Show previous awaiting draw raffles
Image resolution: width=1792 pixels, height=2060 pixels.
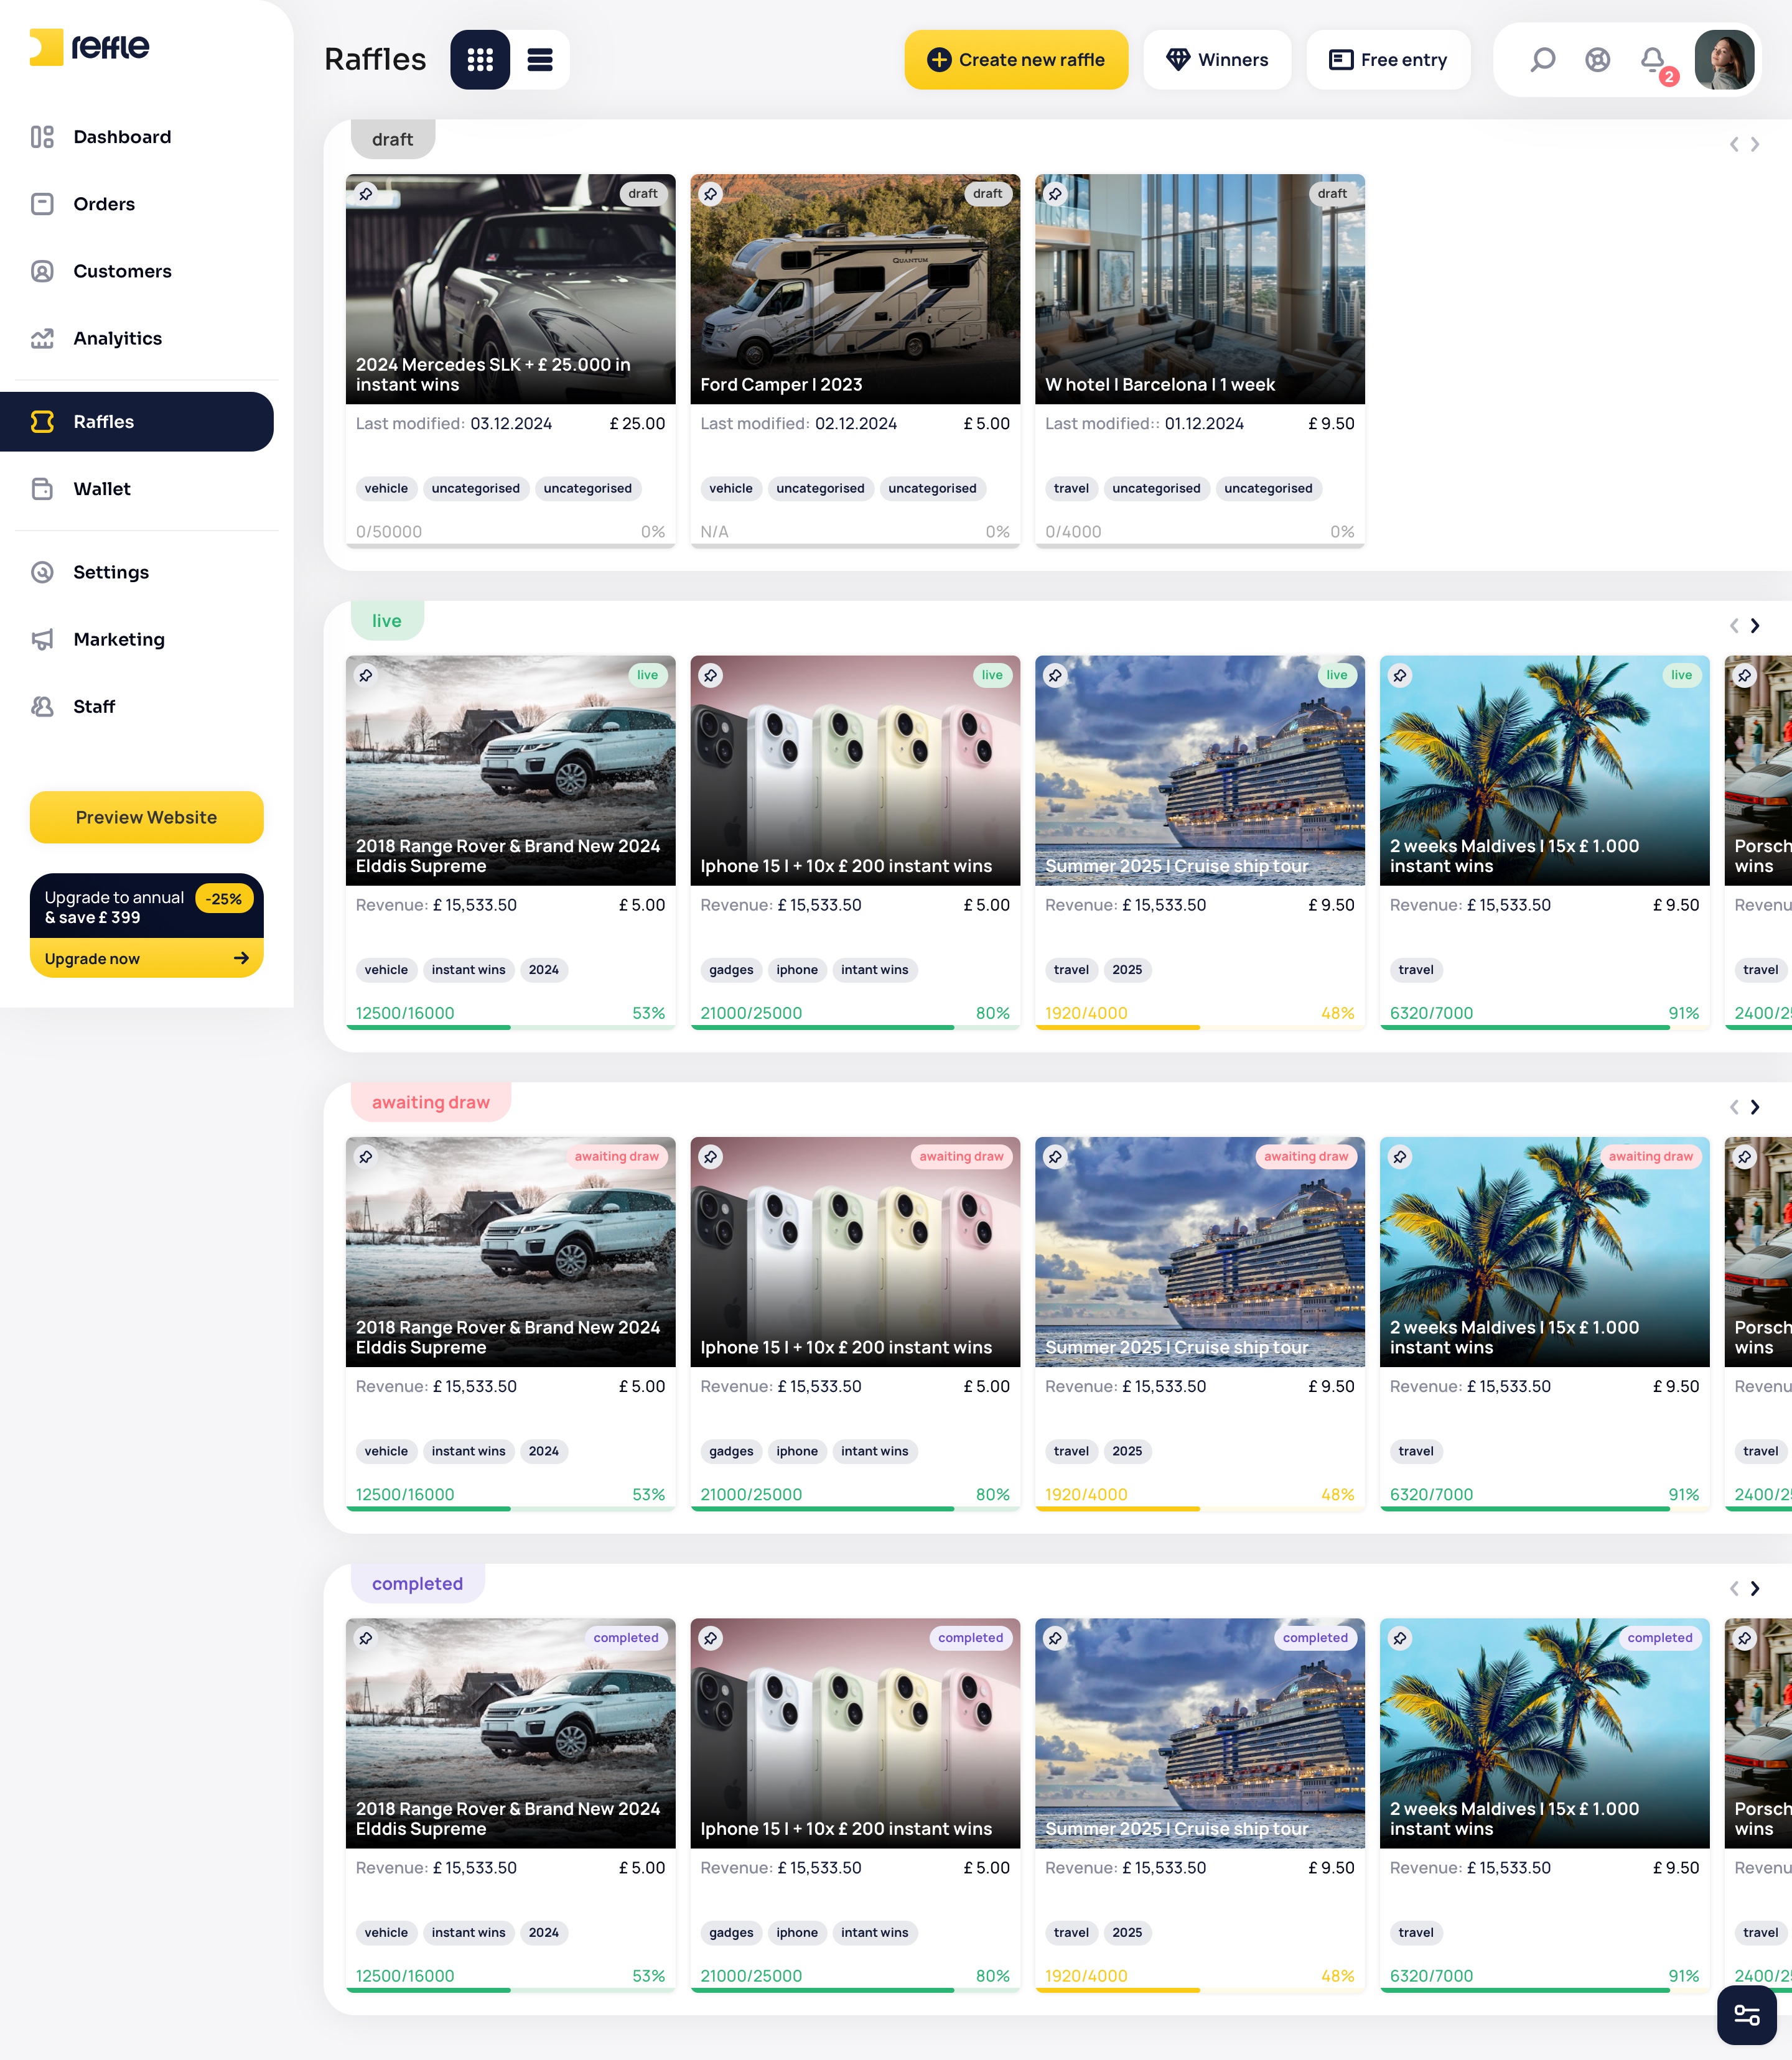tap(1734, 1108)
